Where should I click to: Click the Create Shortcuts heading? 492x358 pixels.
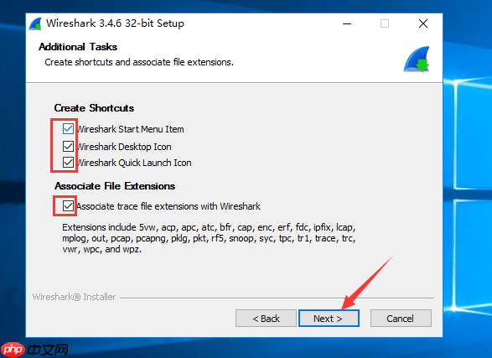tap(94, 108)
